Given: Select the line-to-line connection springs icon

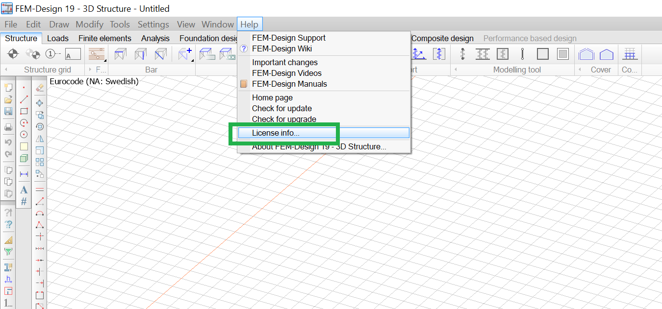Looking at the screenshot, I should [x=483, y=54].
